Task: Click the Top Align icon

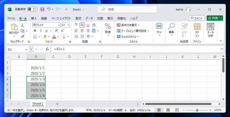Action: point(76,25)
